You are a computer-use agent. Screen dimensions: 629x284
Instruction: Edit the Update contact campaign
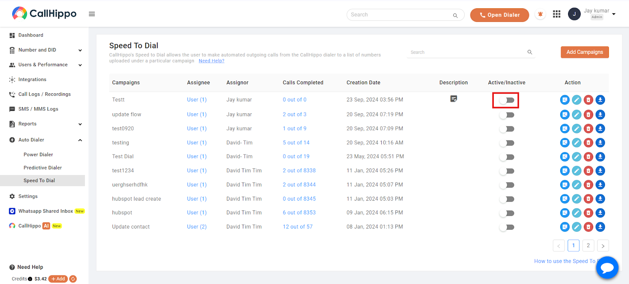[x=576, y=227]
